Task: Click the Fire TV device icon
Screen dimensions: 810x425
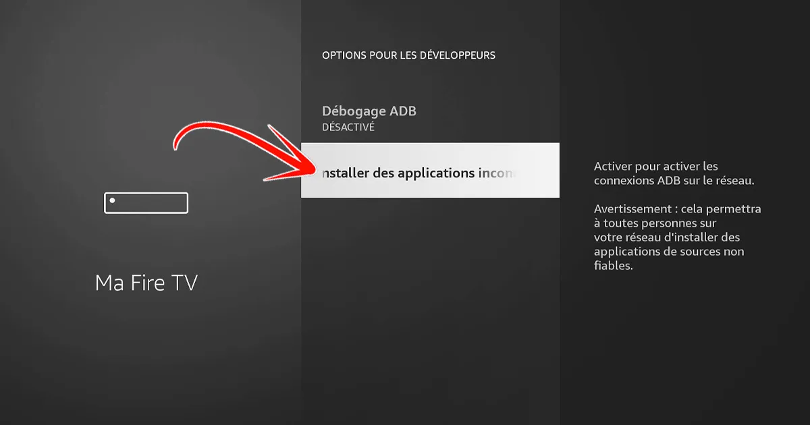Action: coord(146,203)
